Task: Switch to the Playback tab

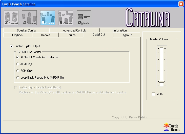Action: tap(18, 35)
